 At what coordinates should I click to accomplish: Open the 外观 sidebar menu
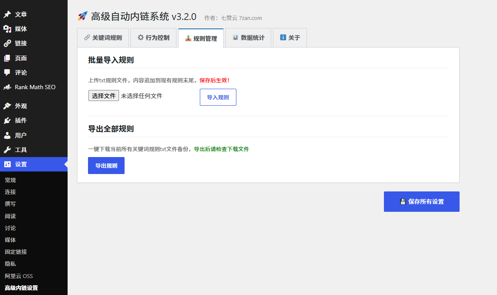click(34, 106)
